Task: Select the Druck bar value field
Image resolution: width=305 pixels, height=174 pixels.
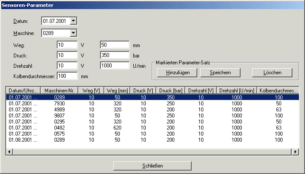Action: coord(115,55)
